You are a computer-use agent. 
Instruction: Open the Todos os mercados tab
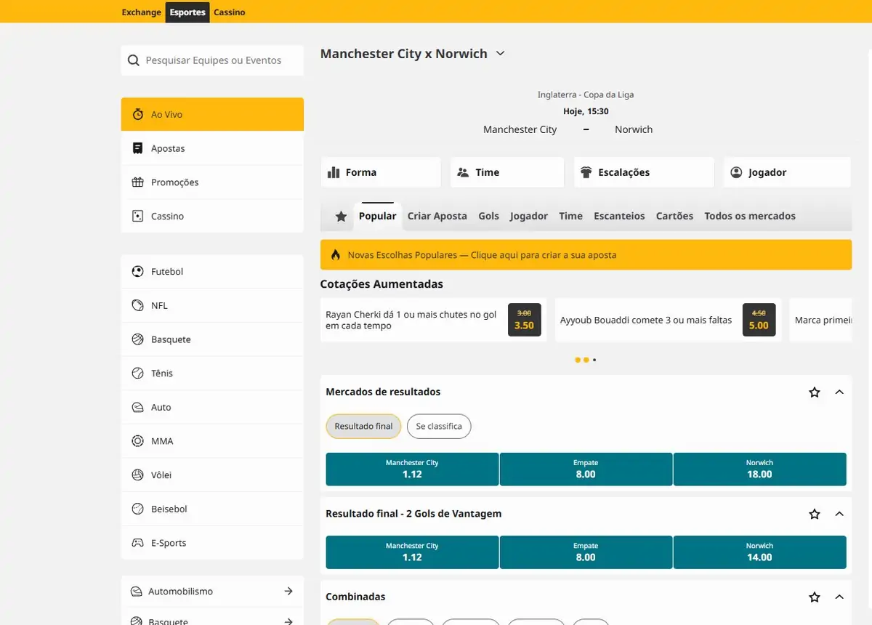tap(750, 216)
